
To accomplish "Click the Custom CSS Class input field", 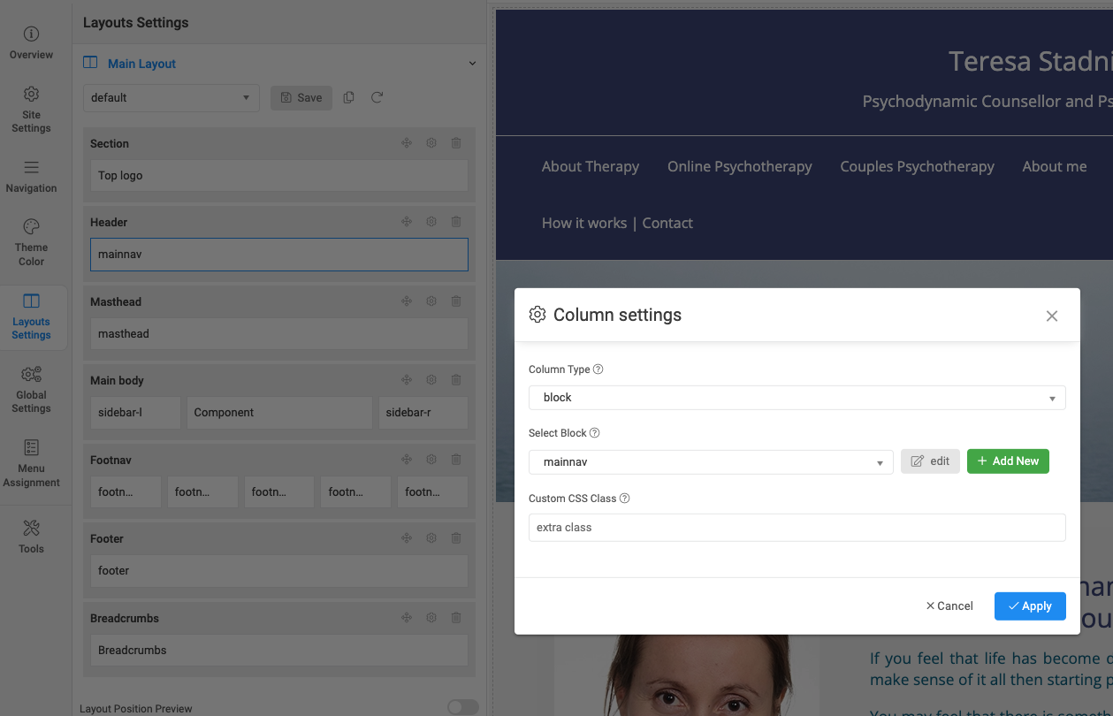I will 797,528.
